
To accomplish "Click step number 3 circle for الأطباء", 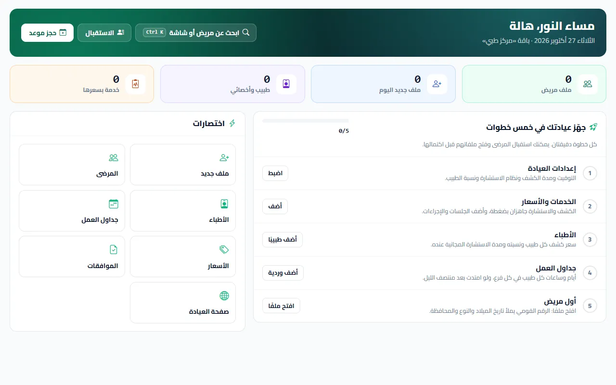I will pyautogui.click(x=590, y=240).
